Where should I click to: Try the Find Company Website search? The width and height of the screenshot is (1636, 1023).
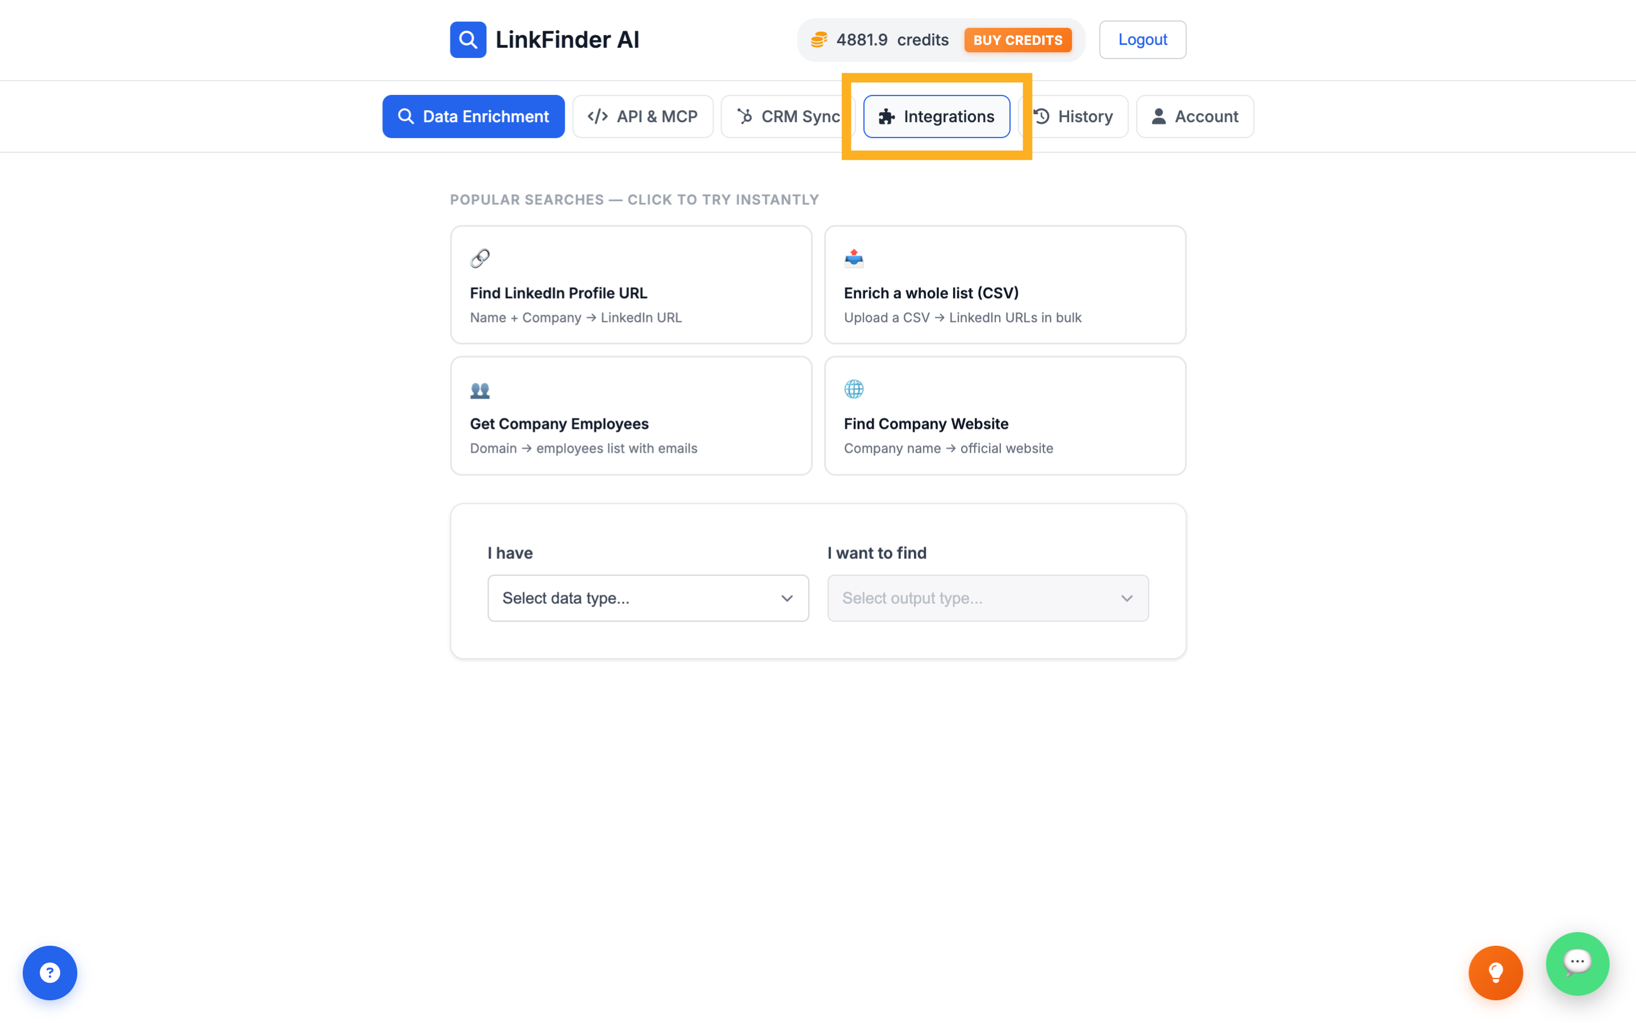1005,415
